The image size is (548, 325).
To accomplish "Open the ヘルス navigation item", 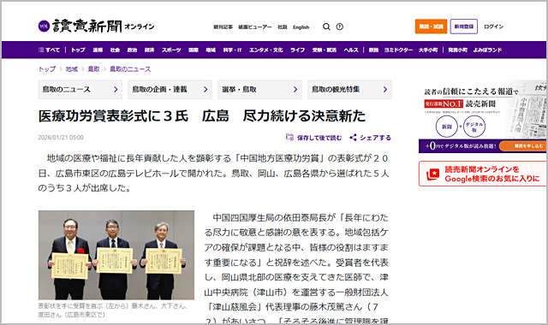I will click(351, 50).
